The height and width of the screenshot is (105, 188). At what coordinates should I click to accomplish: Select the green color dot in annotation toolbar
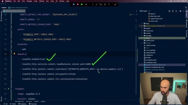tap(82, 4)
